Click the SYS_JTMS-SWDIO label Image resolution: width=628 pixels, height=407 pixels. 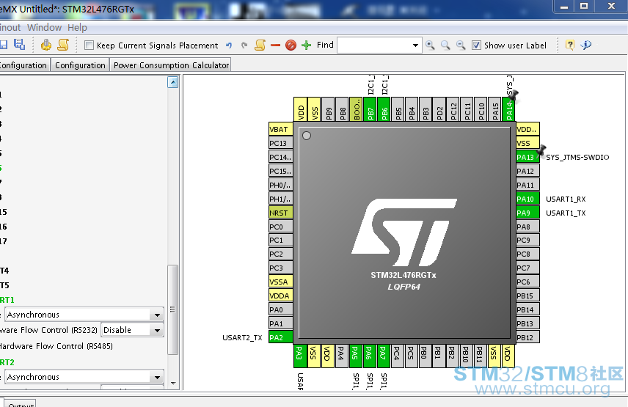coord(577,157)
